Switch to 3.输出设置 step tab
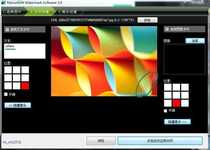Image resolution: width=210 pixels, height=150 pixels. point(68,12)
